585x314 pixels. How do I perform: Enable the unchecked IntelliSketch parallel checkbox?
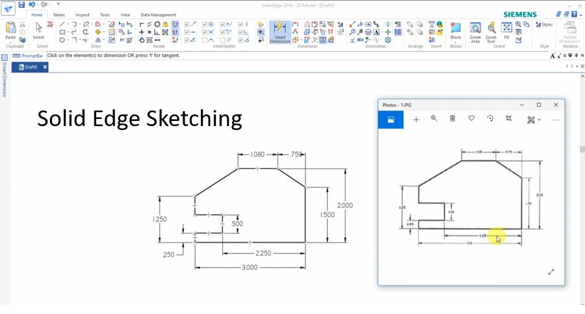click(222, 40)
